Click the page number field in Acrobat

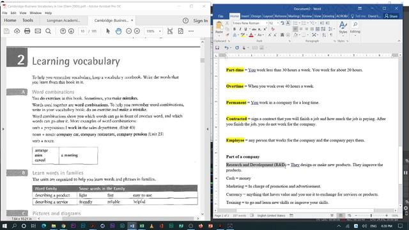coord(82,31)
